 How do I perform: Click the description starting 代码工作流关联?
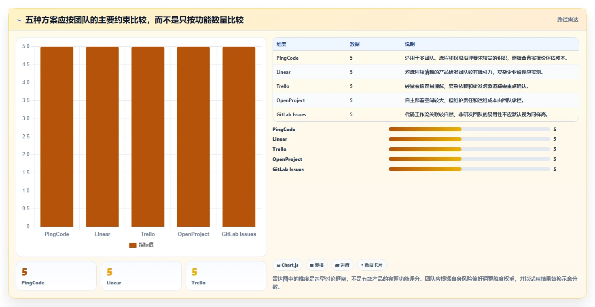[476, 115]
